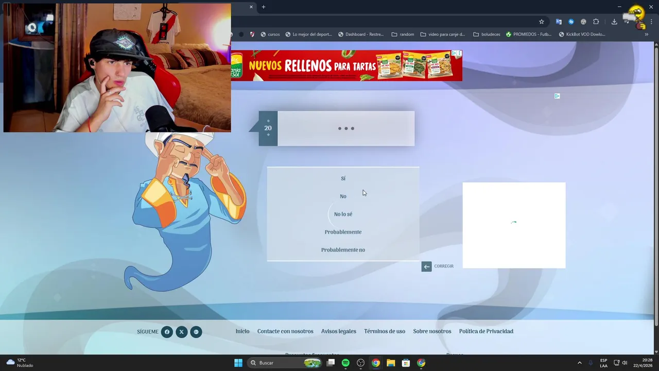659x371 pixels.
Task: Show more bookmarks with the double chevron
Action: click(647, 35)
